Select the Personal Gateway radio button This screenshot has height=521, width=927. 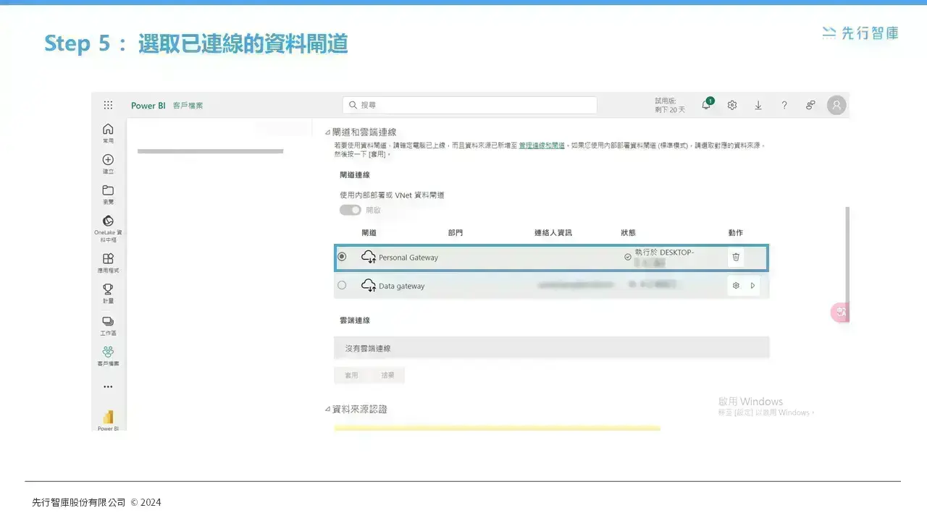(342, 256)
